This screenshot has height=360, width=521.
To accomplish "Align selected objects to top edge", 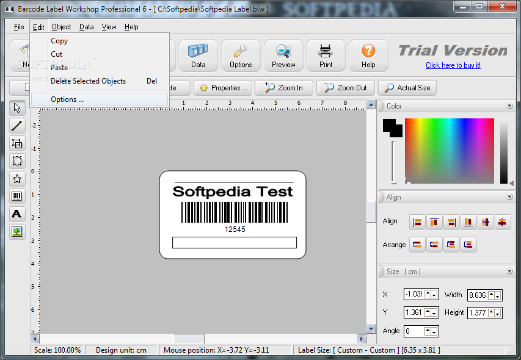I will (434, 222).
